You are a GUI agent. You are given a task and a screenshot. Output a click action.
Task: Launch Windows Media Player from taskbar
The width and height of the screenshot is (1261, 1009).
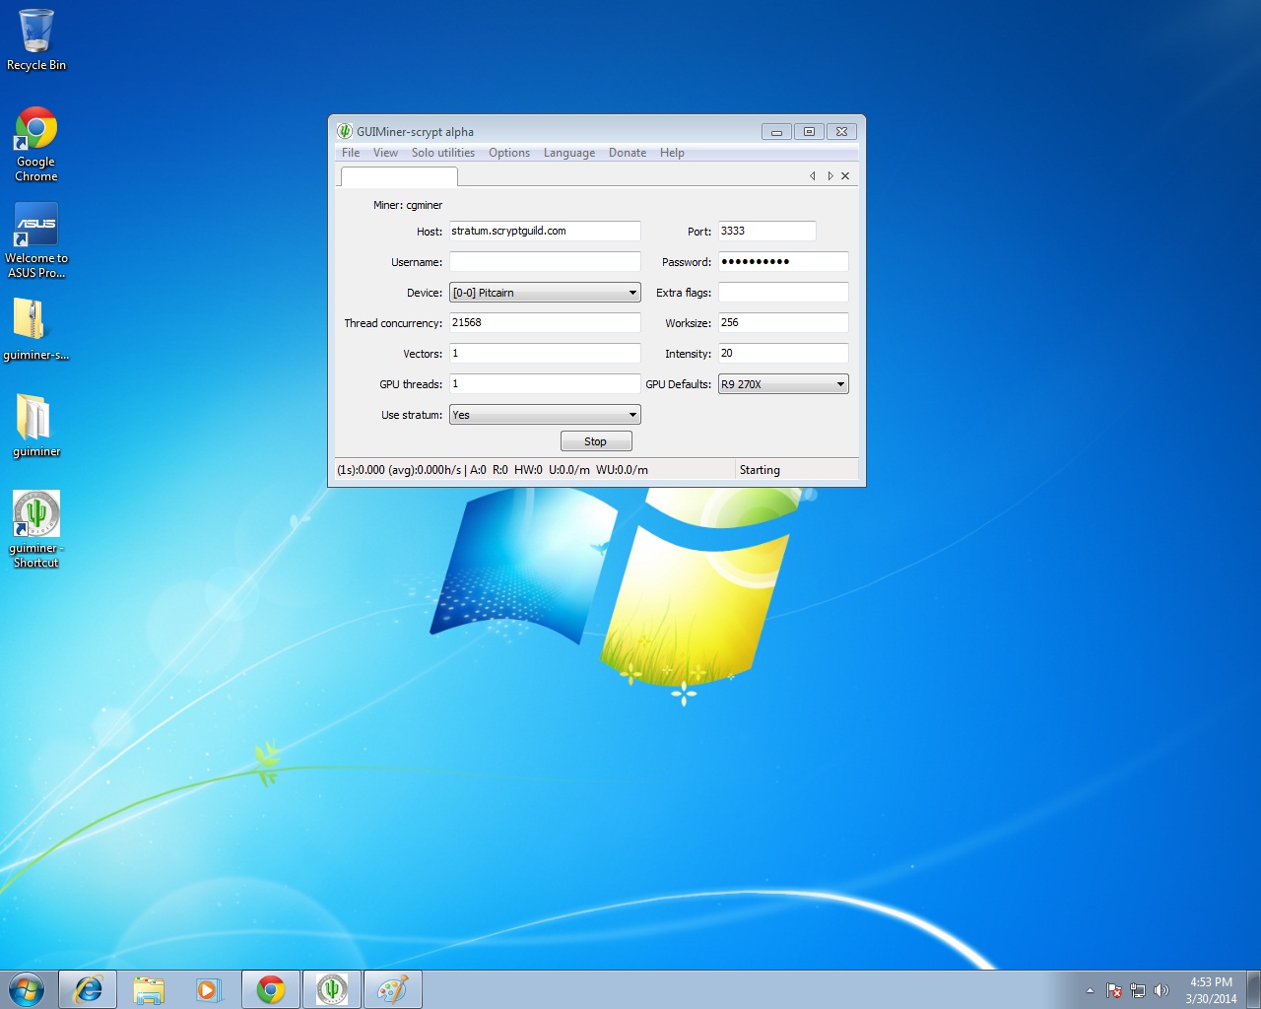point(209,989)
